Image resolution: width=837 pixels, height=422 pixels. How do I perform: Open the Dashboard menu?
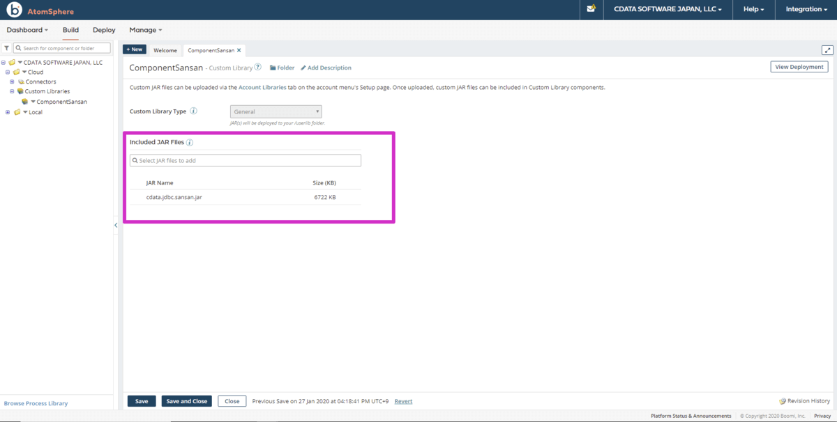coord(27,30)
